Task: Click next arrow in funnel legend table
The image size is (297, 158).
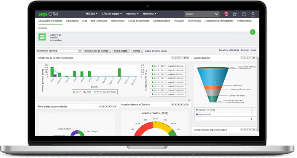Action: click(x=252, y=119)
